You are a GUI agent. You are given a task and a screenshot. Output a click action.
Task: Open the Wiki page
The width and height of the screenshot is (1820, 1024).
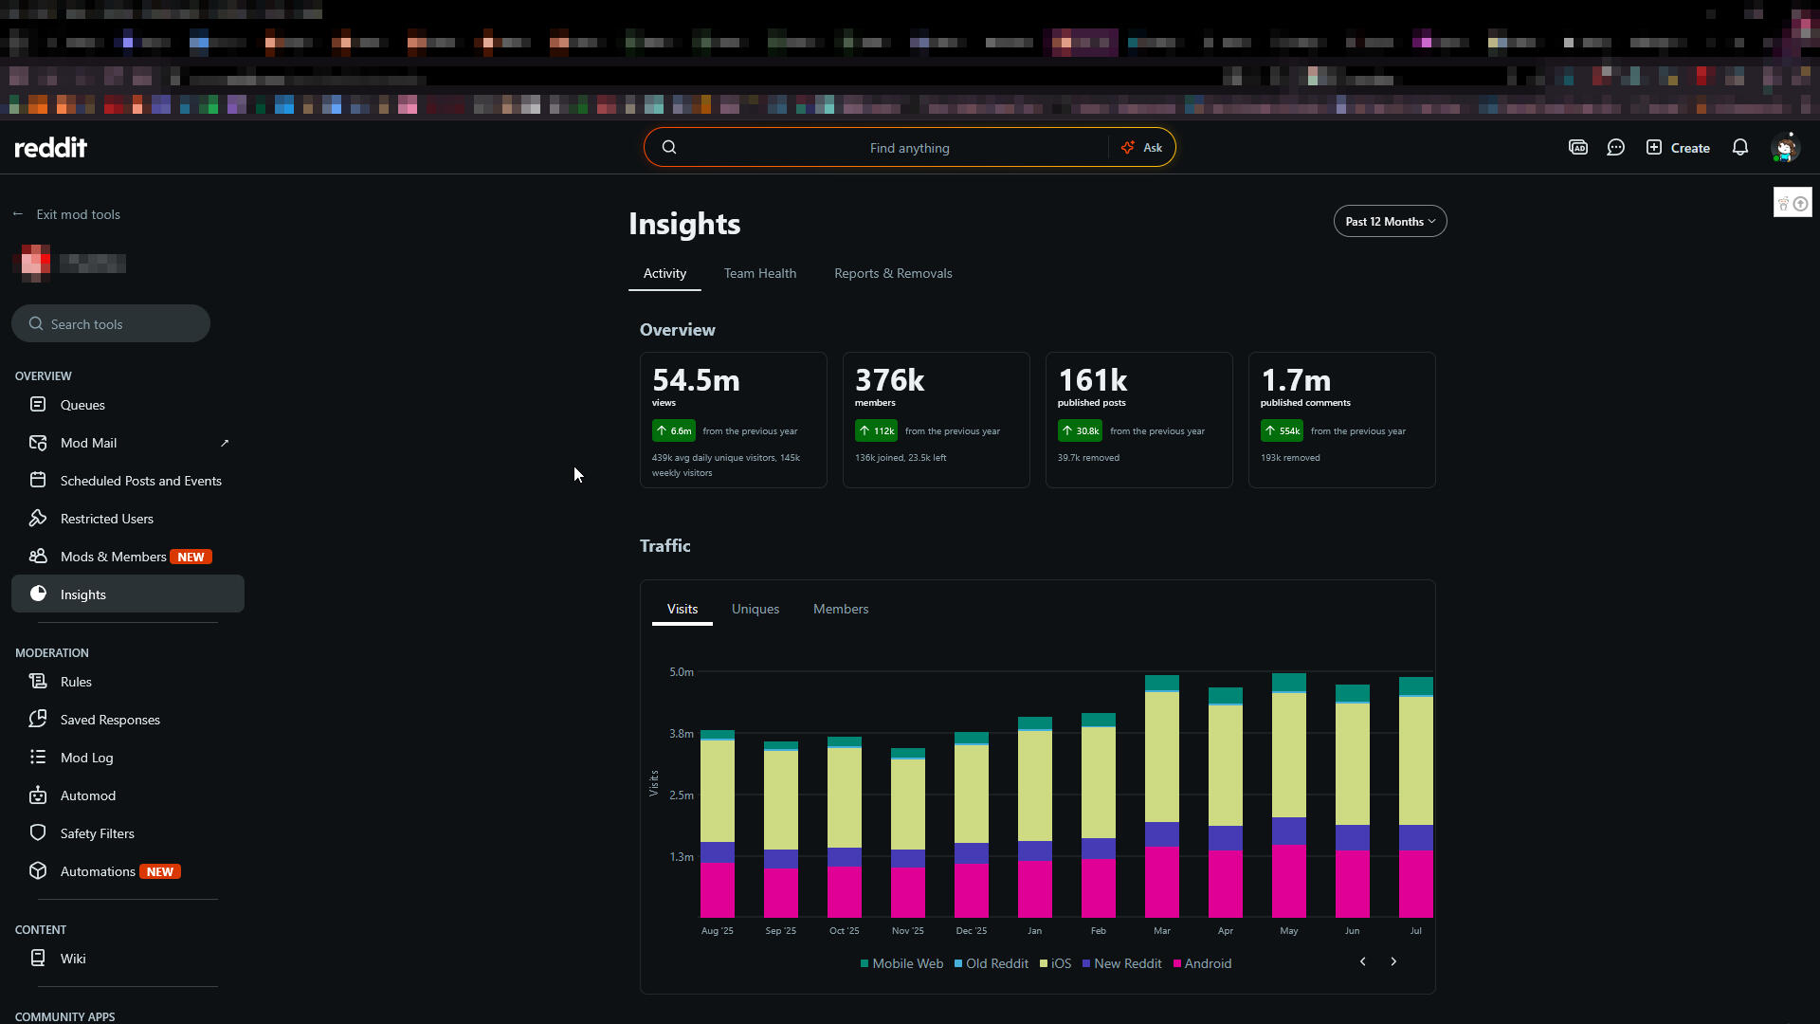pyautogui.click(x=128, y=959)
